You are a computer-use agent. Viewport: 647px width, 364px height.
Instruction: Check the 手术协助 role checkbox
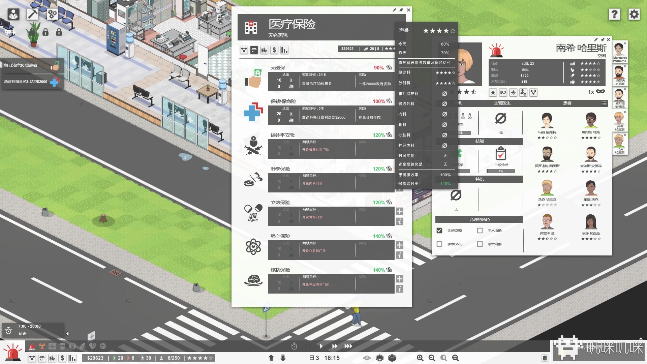pos(480,231)
